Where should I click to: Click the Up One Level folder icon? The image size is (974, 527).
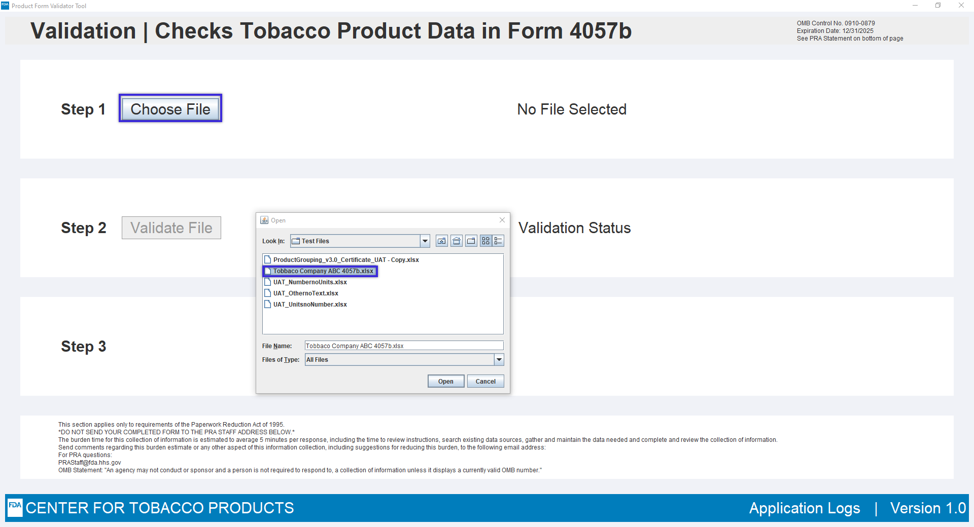[x=442, y=241]
